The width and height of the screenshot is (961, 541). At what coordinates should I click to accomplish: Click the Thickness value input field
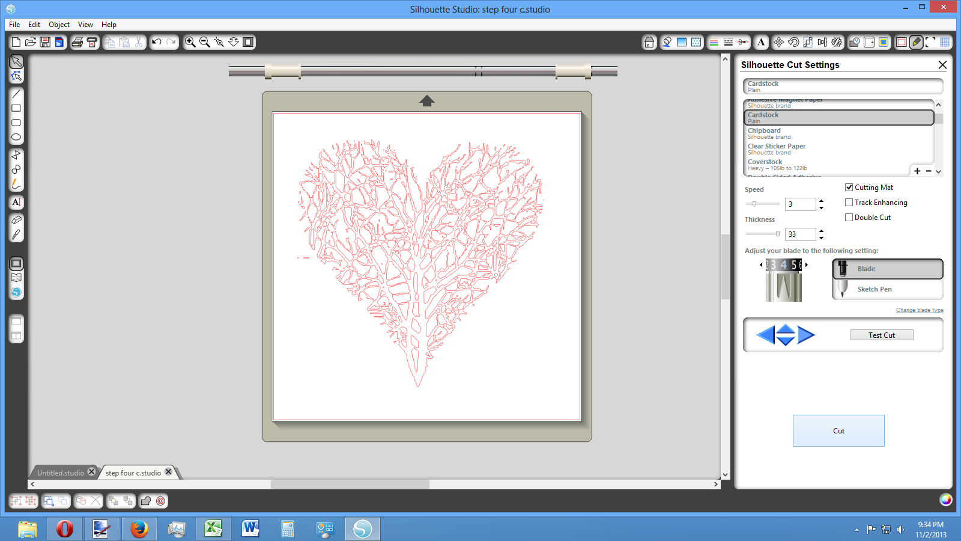tap(800, 234)
